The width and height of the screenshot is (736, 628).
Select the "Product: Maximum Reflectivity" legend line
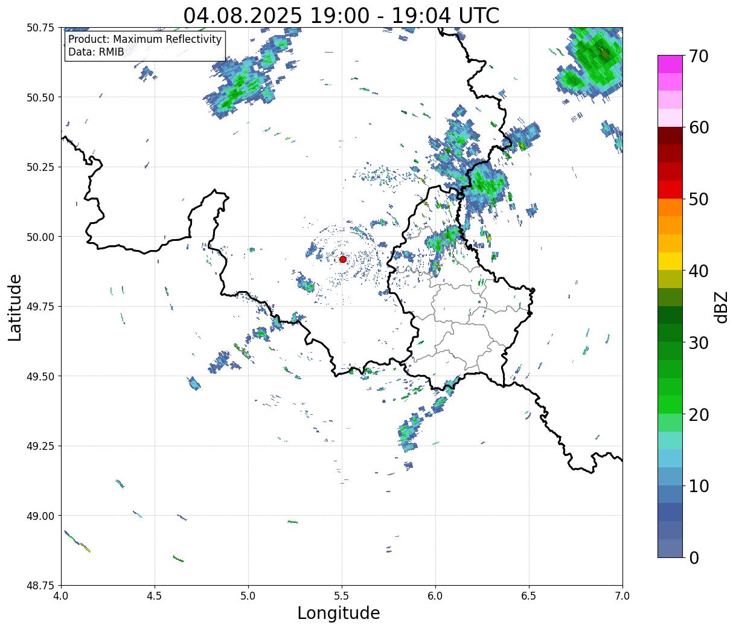(x=145, y=39)
